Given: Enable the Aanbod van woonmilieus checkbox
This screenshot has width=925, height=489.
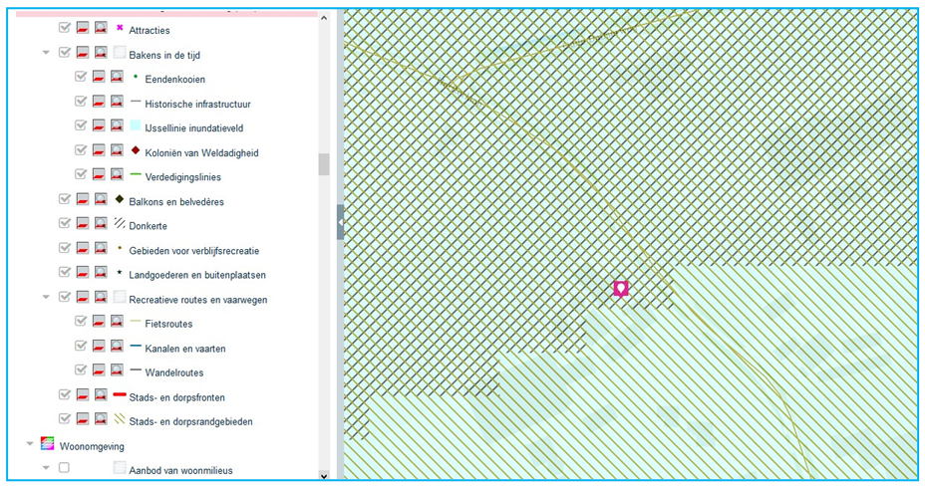Looking at the screenshot, I should [64, 468].
